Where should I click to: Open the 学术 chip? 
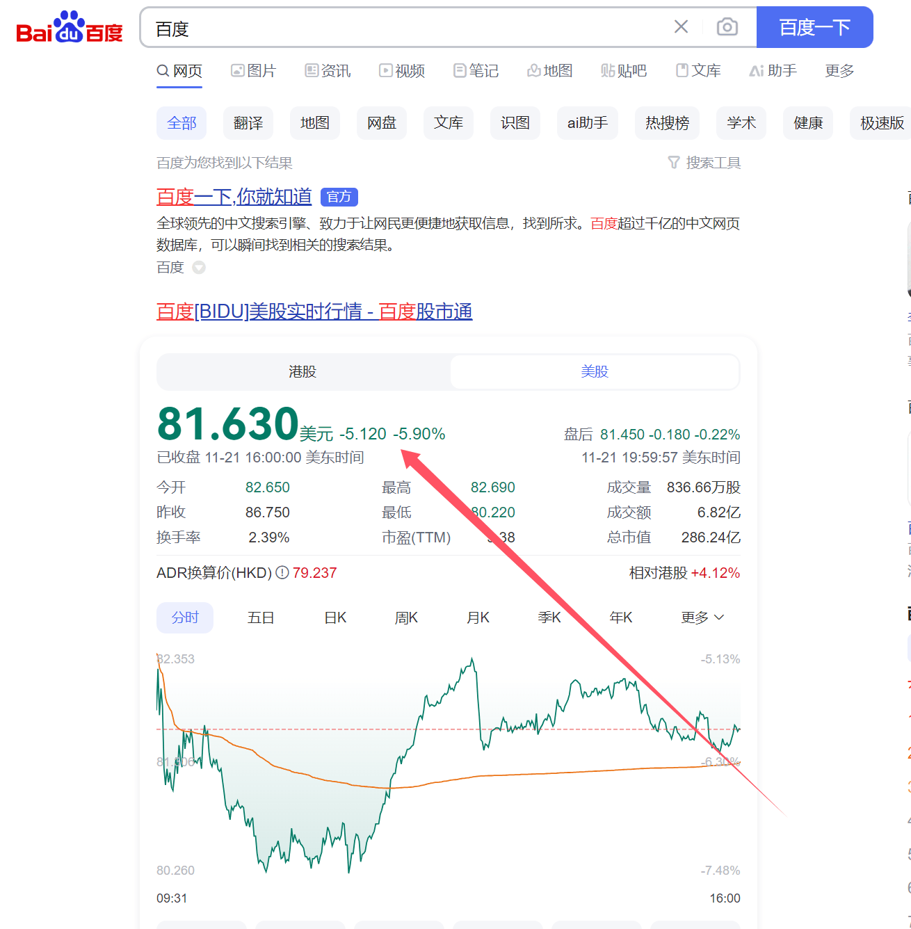741,123
